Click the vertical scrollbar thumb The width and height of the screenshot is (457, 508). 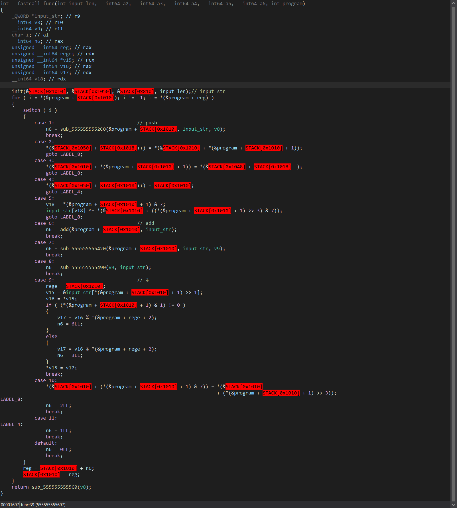(x=454, y=251)
